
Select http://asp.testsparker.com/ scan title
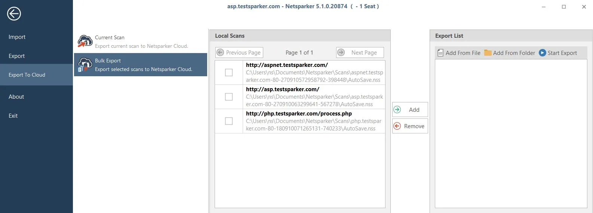pyautogui.click(x=283, y=89)
